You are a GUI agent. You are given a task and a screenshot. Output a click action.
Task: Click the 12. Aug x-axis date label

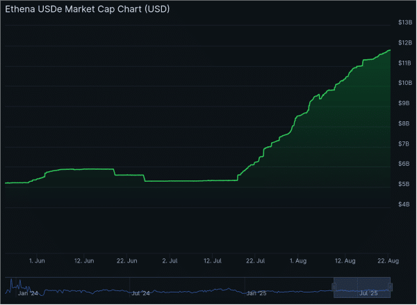tap(345, 260)
